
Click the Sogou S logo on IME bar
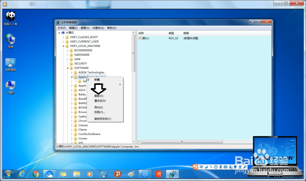(195, 167)
